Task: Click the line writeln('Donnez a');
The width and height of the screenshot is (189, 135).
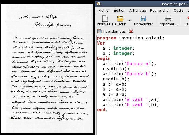Action: [129, 64]
